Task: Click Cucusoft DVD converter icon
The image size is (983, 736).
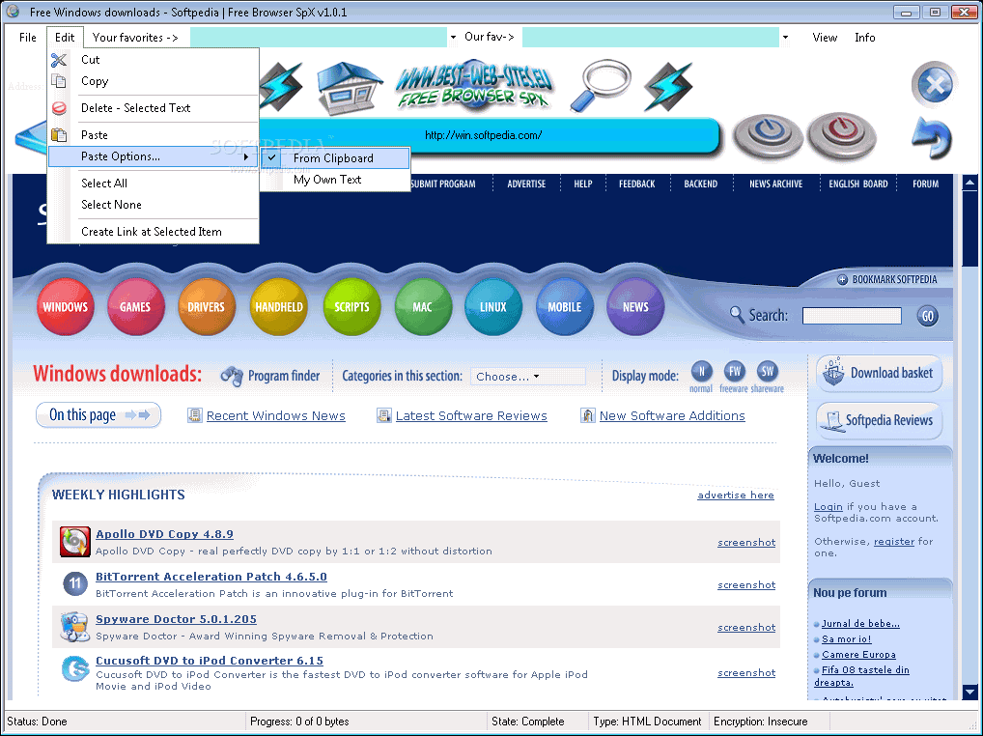Action: 75,669
